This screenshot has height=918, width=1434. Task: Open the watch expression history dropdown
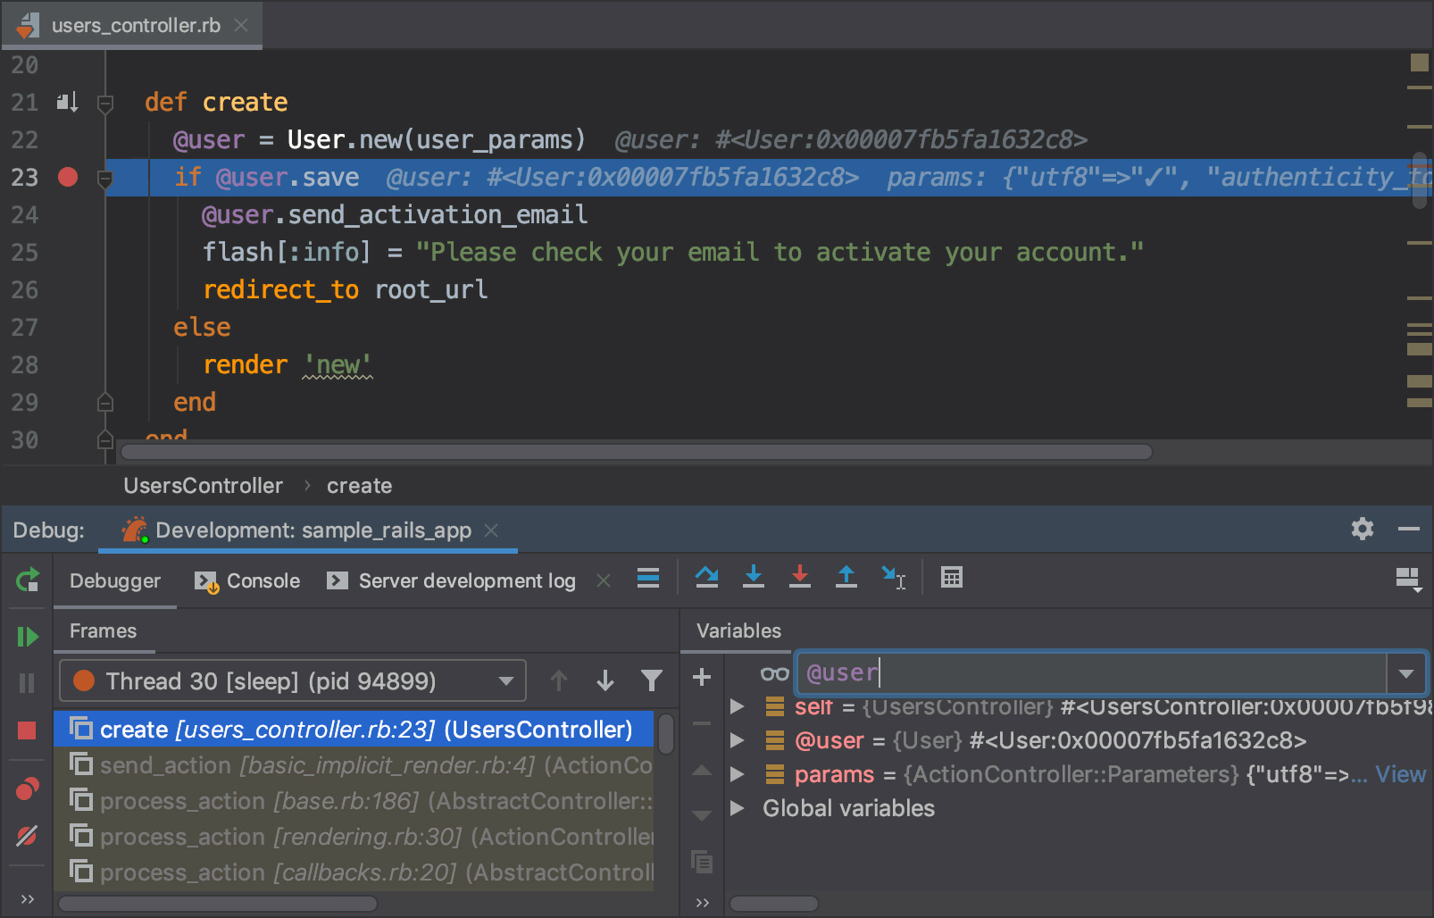pyautogui.click(x=1406, y=673)
